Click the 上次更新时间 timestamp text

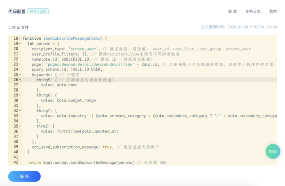tap(239, 27)
